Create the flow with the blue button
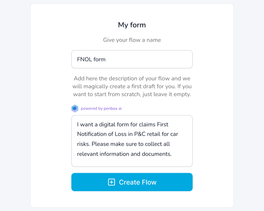The height and width of the screenshot is (211, 264). tap(132, 182)
